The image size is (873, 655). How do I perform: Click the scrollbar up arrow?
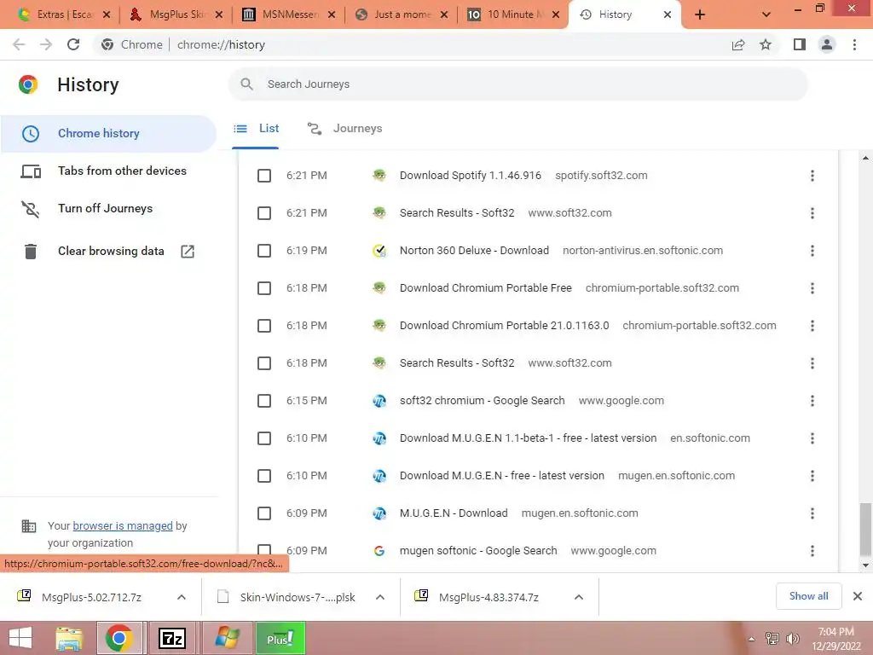click(865, 158)
